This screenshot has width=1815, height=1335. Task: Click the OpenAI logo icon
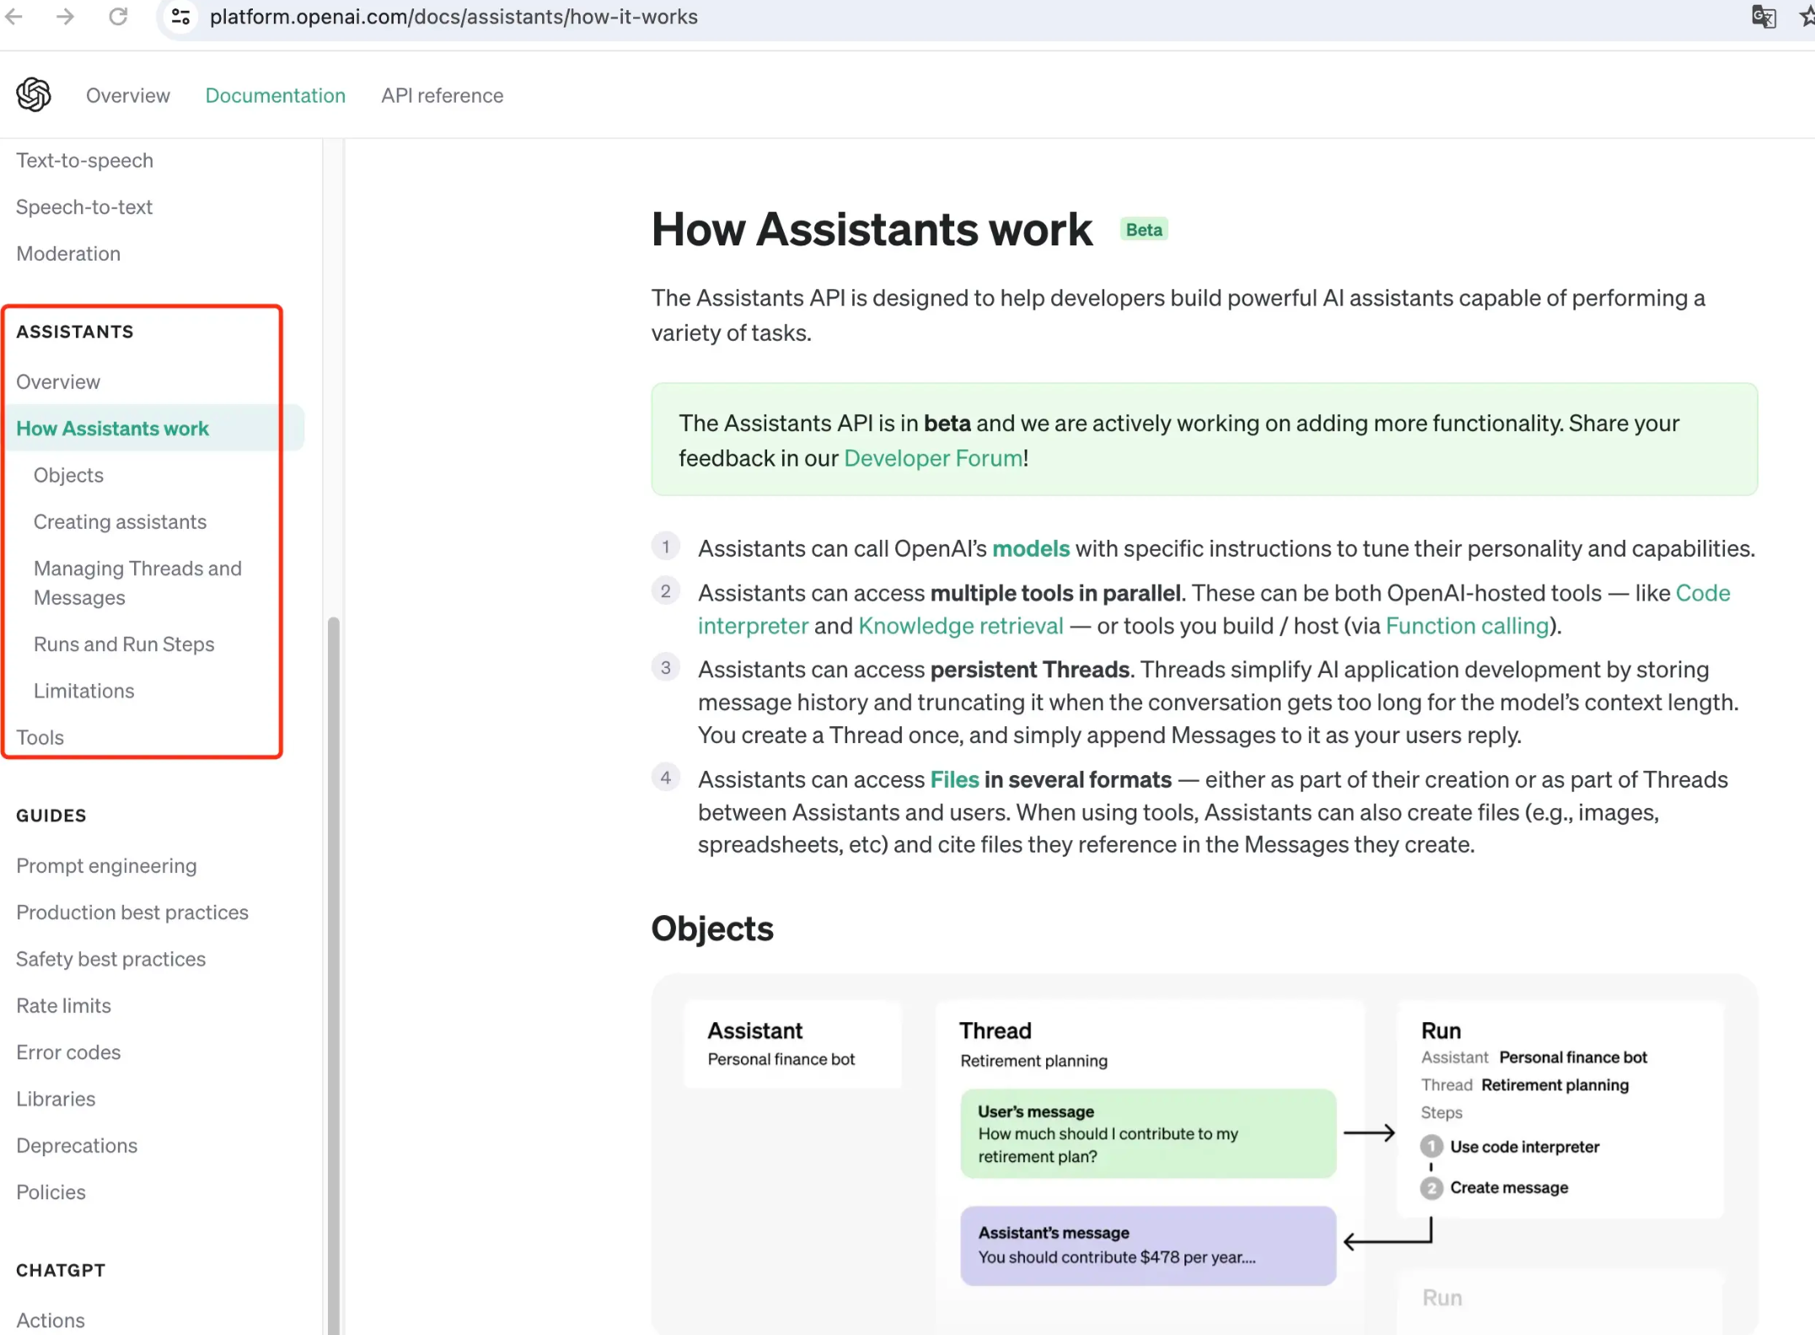(34, 94)
